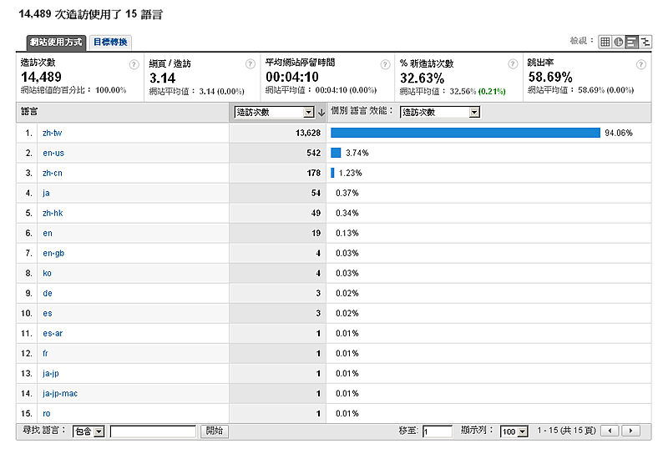Click help icon for 造訪次數 metric

pos(134,64)
